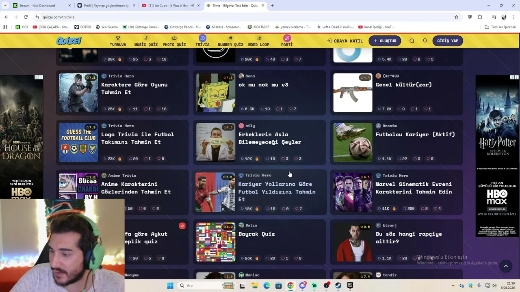Open the Tüm Yer İşaretleri folder
The image size is (520, 292).
pyautogui.click(x=500, y=27)
